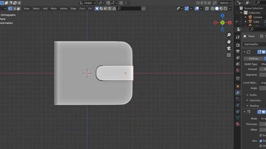The width and height of the screenshot is (266, 149).
Task: Expand the Camera tree item
Action: 246,17
